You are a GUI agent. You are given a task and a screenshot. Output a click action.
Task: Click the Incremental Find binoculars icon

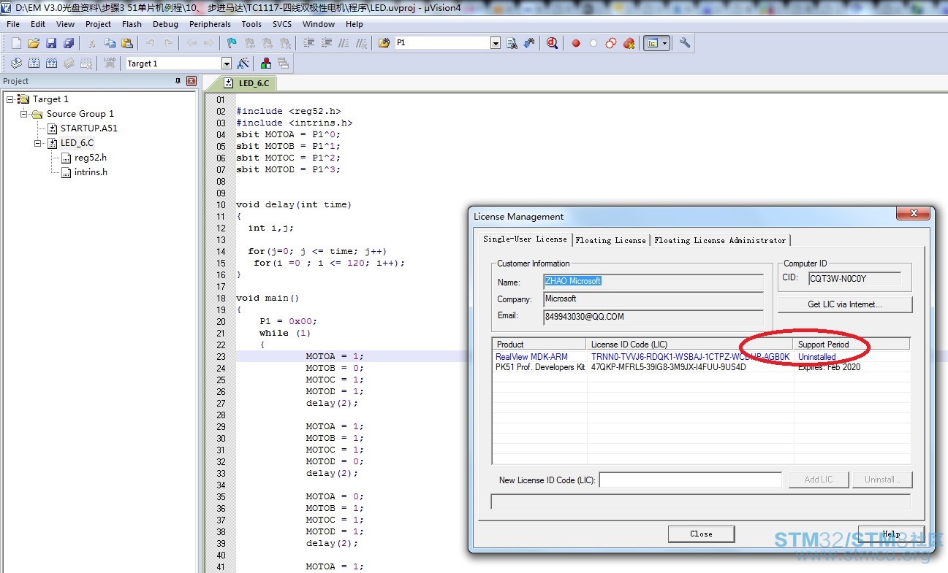point(529,43)
